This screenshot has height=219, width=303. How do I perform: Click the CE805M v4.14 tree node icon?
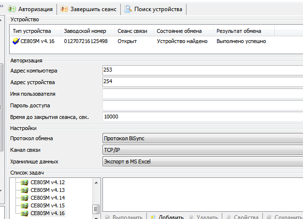[x=25, y=198]
